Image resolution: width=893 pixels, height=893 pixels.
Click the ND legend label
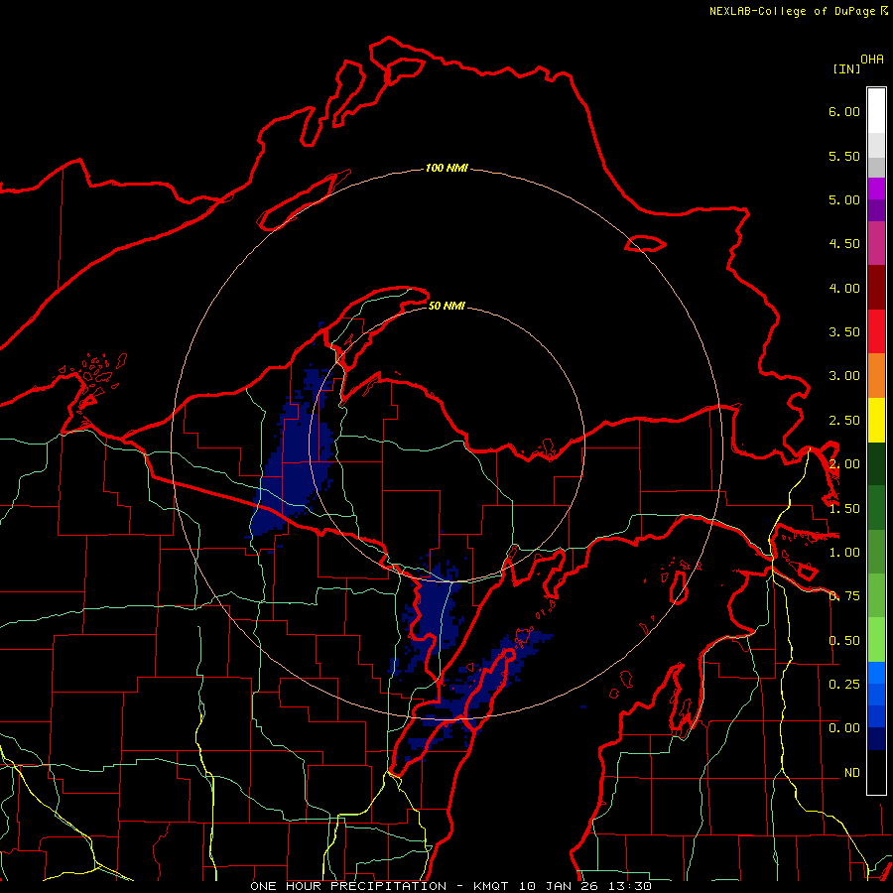852,773
